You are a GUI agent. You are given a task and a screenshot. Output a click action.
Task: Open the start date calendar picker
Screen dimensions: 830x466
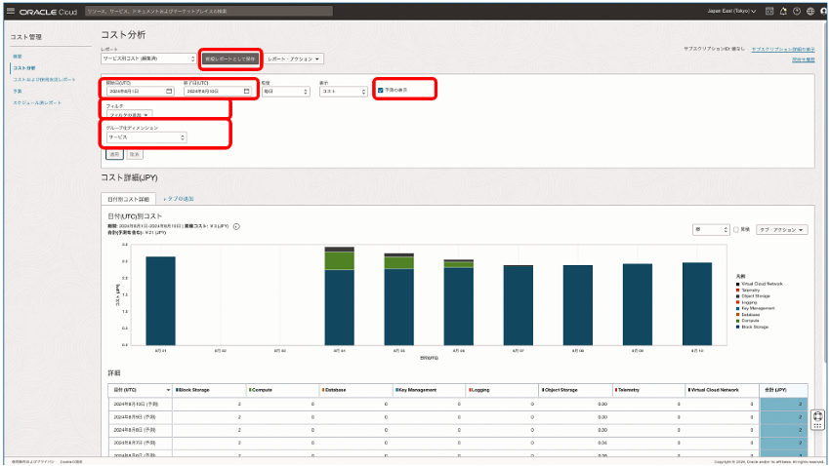[x=169, y=91]
